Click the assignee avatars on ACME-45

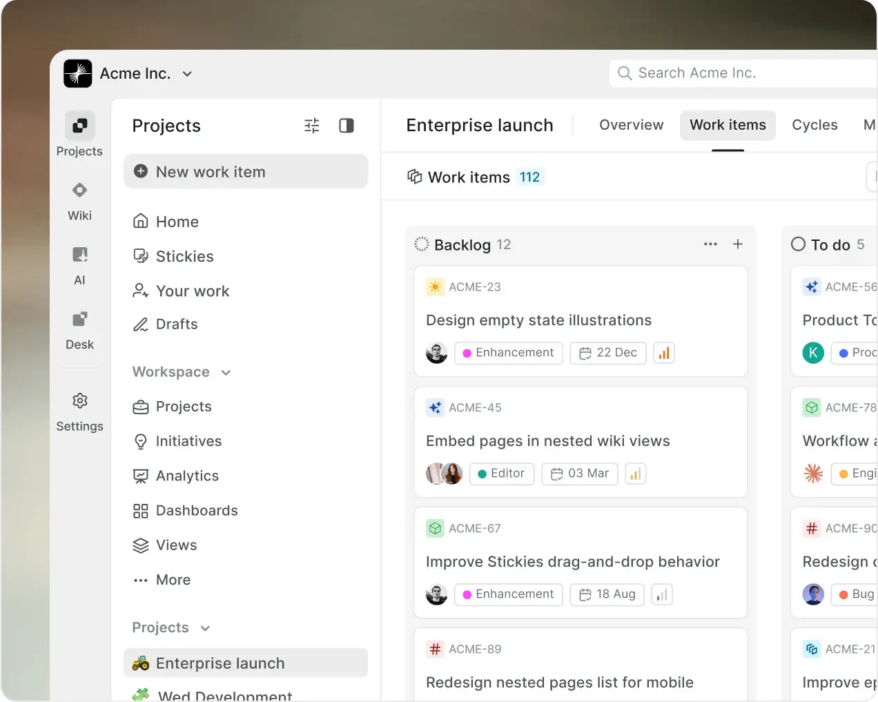(x=445, y=474)
